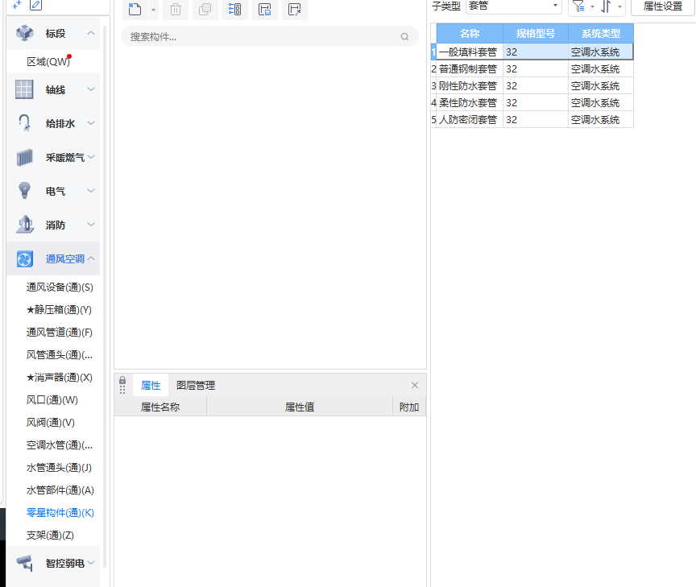Viewport: 696px width, 587px height.
Task: Close the property panel
Action: [x=415, y=385]
